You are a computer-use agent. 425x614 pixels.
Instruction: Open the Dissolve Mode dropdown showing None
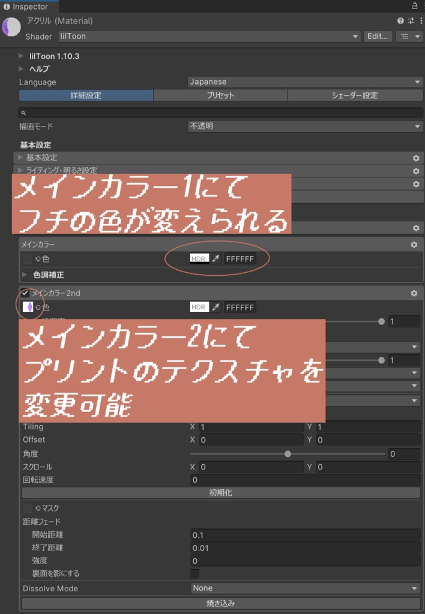click(x=305, y=588)
